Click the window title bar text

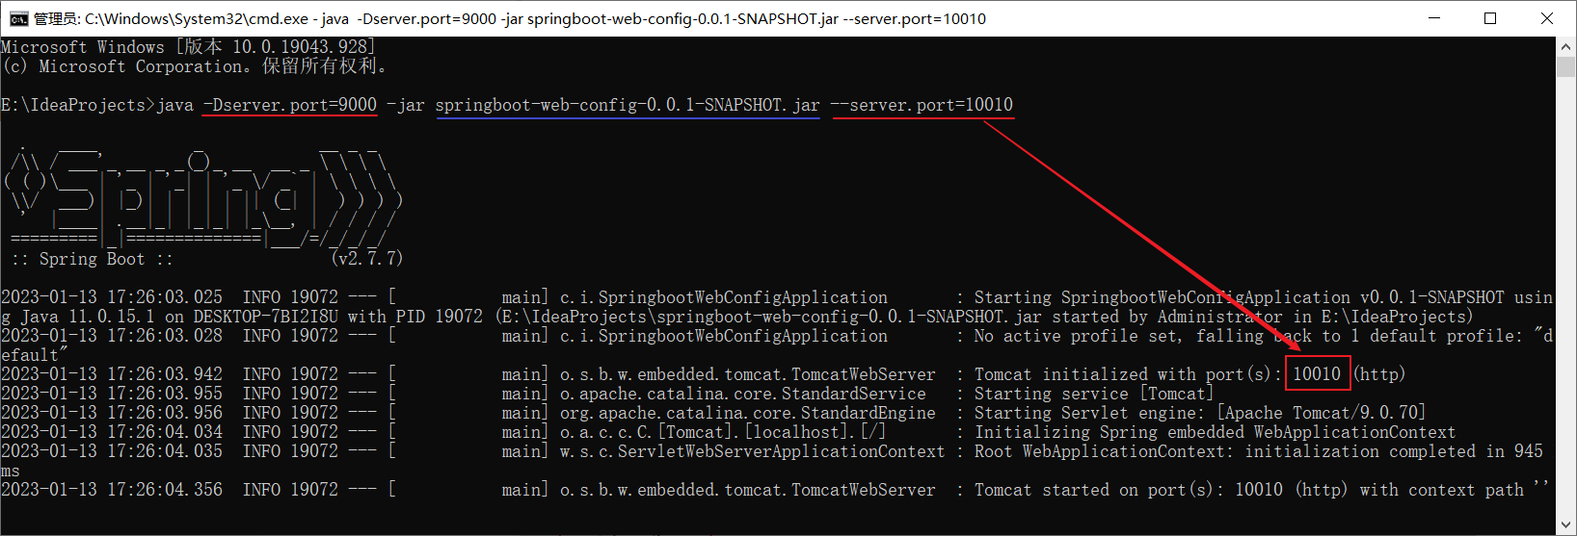coord(509,18)
